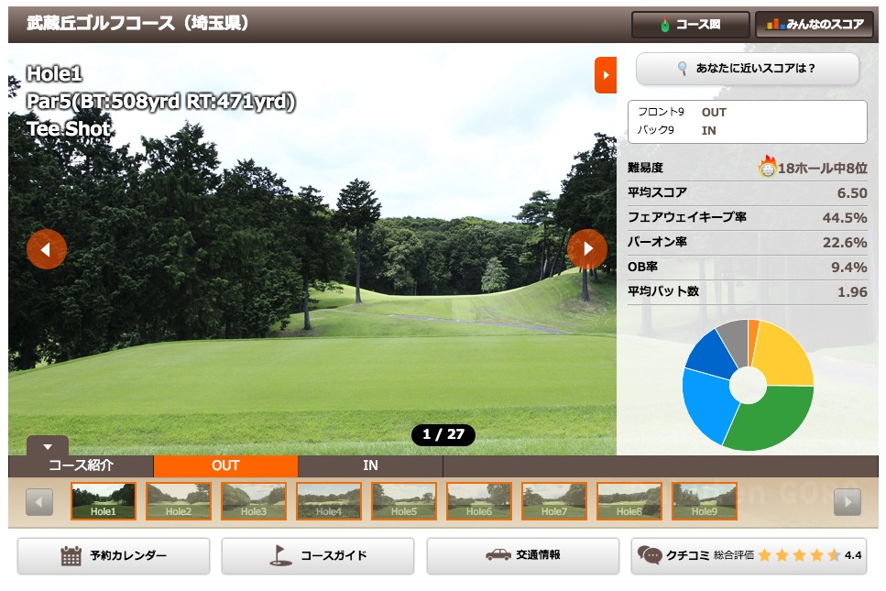Go to the next photo with right arrow
Viewport: 886px width, 591px height.
click(587, 249)
